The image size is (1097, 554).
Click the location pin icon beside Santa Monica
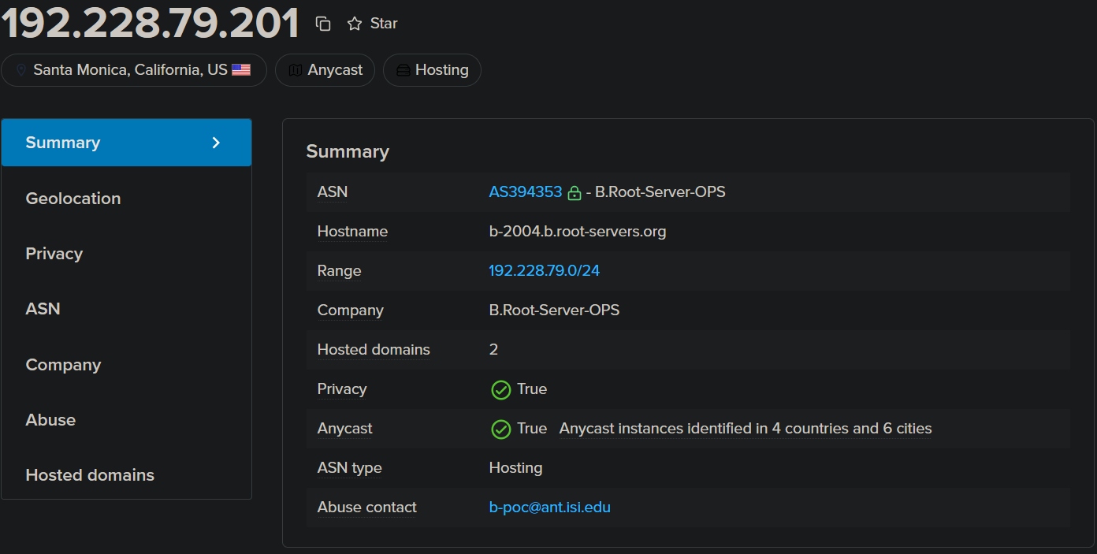[21, 70]
